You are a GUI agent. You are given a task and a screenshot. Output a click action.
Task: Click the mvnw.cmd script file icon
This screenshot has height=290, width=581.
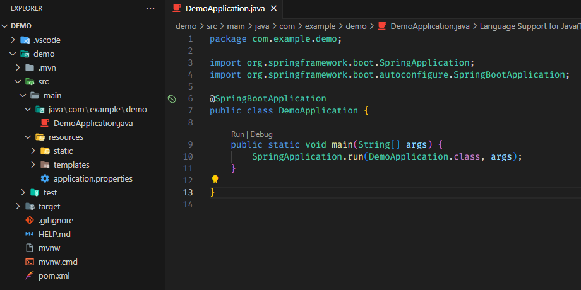click(x=29, y=262)
